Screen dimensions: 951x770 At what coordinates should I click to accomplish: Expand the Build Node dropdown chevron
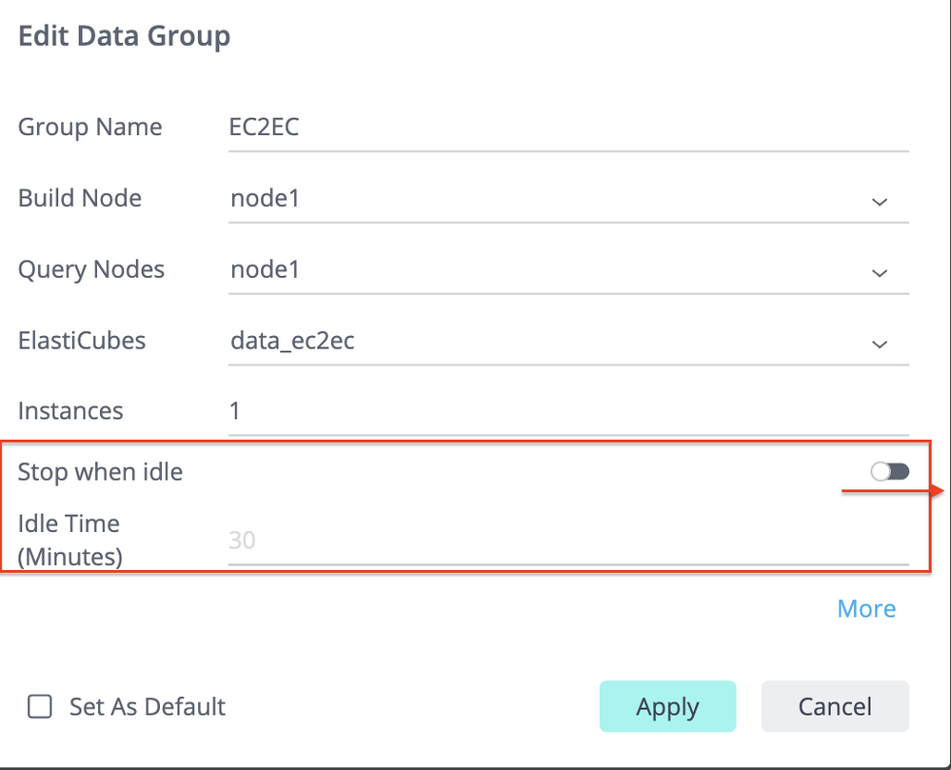tap(880, 201)
